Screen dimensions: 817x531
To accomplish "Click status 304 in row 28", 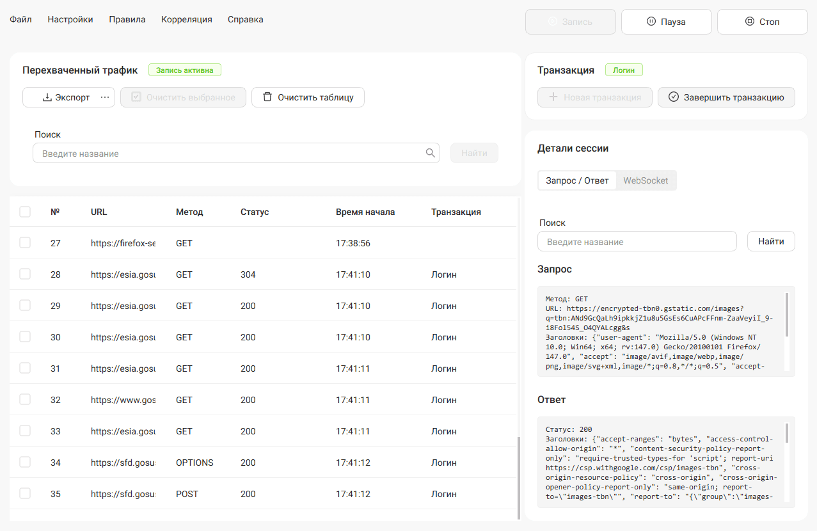I will [x=248, y=274].
